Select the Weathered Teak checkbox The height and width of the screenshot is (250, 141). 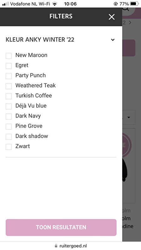9,86
